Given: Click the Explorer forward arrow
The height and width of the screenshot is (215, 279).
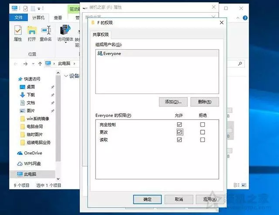Looking at the screenshot, I should [25, 64].
